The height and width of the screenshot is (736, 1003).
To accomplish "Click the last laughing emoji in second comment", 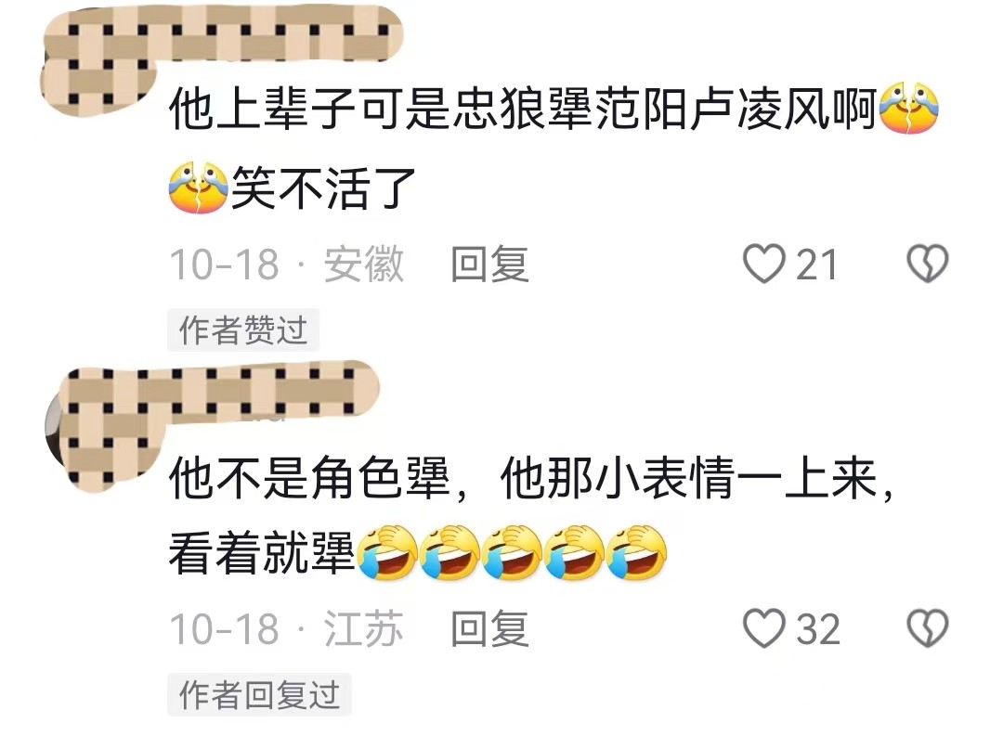I will 636,552.
